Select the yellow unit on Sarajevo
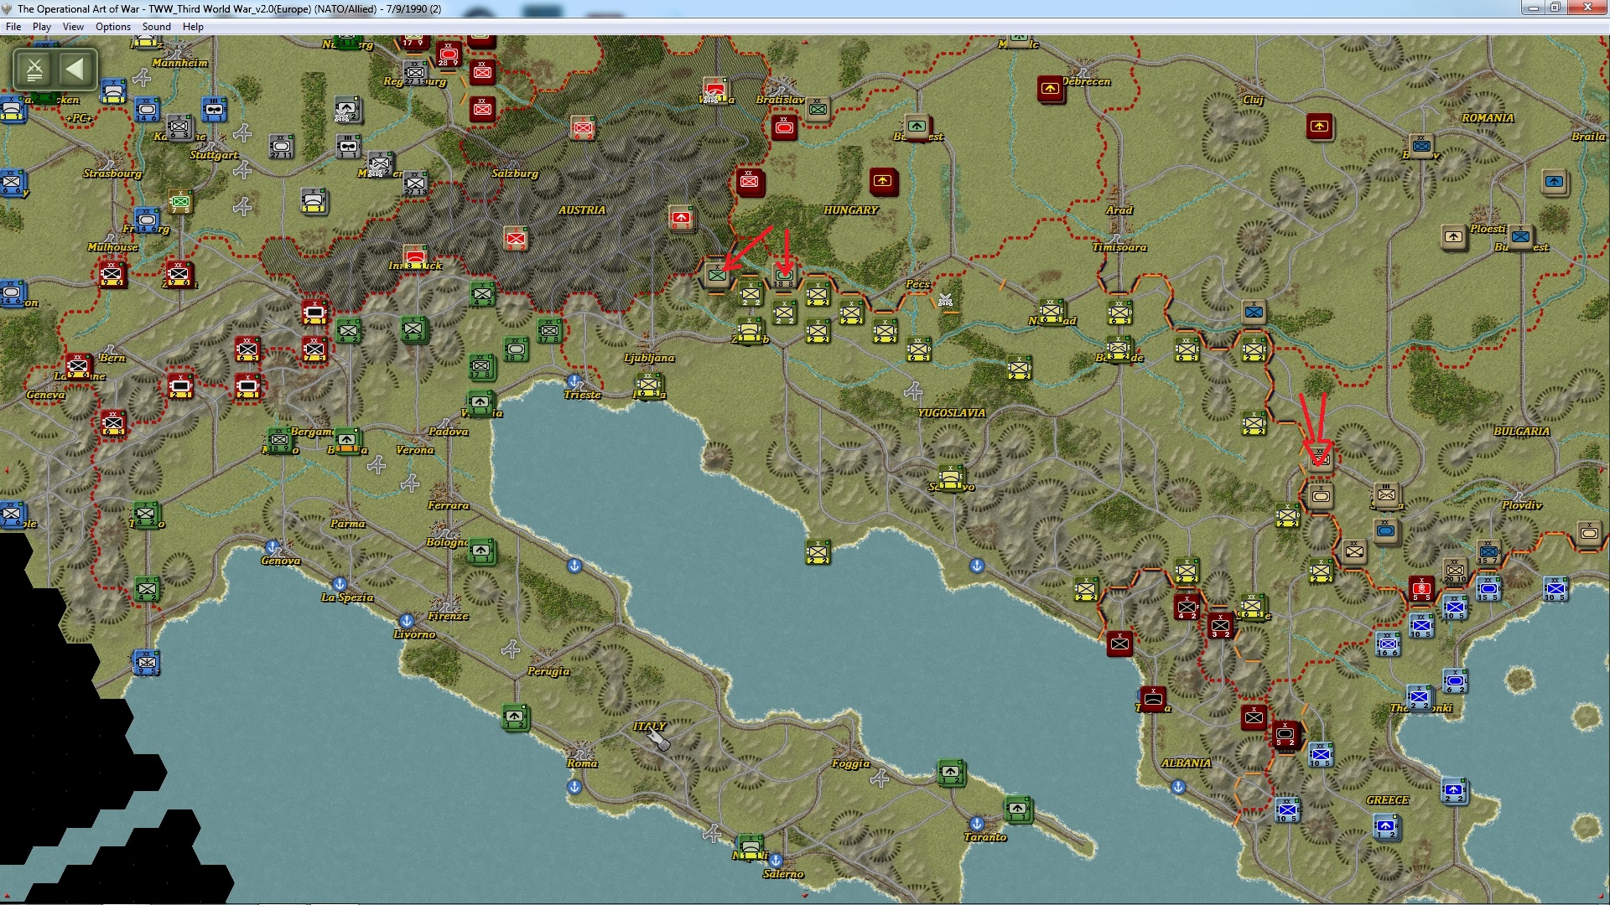This screenshot has height=905, width=1610. pos(951,477)
